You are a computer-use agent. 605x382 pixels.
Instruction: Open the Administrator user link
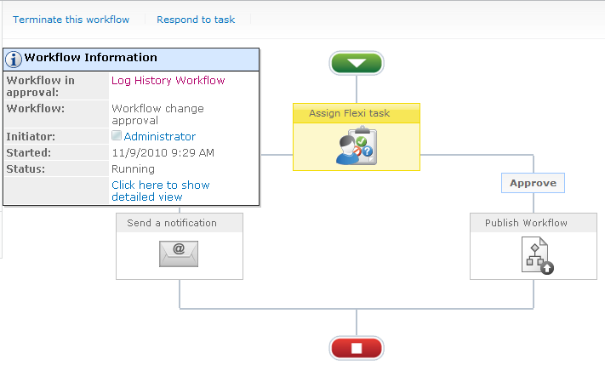pyautogui.click(x=160, y=136)
